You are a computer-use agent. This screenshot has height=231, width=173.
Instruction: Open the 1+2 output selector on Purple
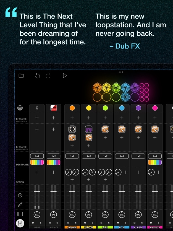(138, 156)
